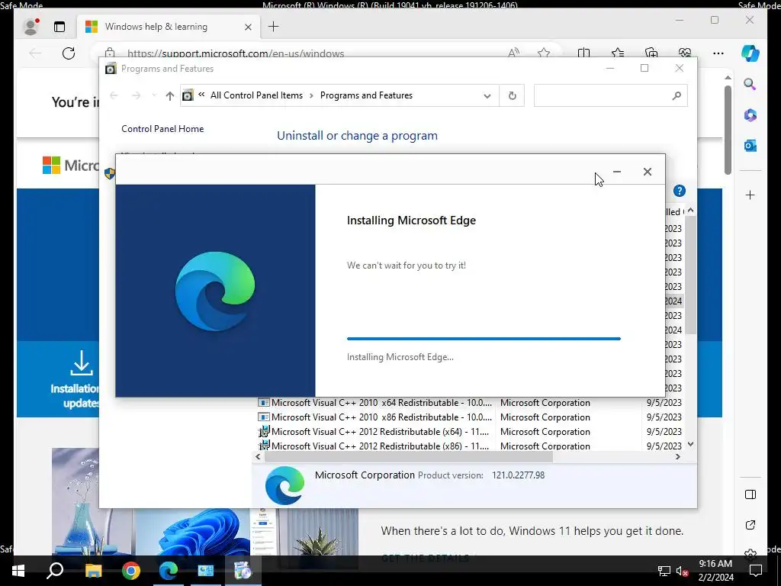This screenshot has width=781, height=586.
Task: Minimize the Edge installer dialog
Action: point(616,172)
